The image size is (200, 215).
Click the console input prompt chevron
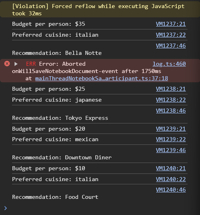pyautogui.click(x=6, y=208)
